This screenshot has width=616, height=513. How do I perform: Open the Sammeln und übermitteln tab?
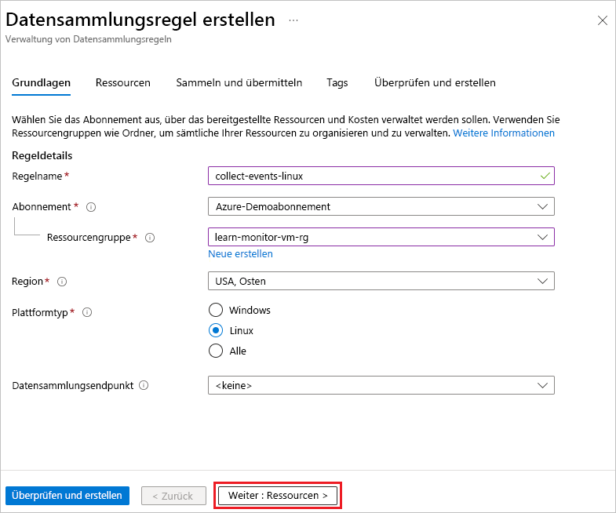tap(239, 82)
